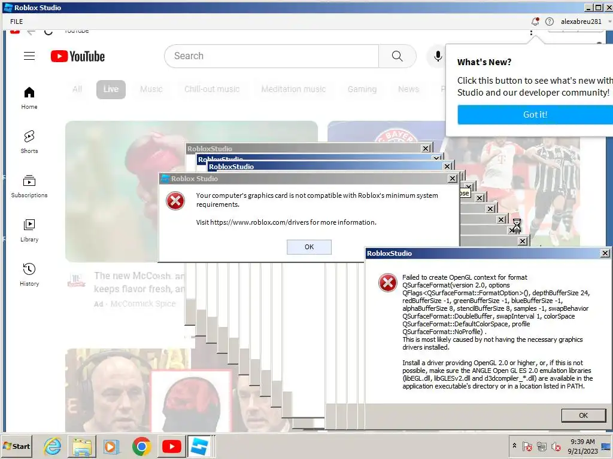Open Windows Media Player from taskbar
This screenshot has height=459, width=613.
click(x=111, y=446)
